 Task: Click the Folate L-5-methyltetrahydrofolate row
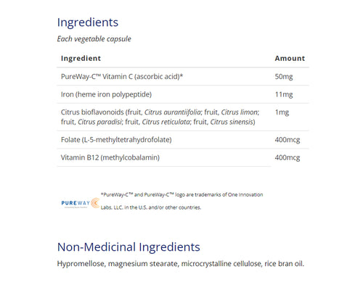pos(183,140)
